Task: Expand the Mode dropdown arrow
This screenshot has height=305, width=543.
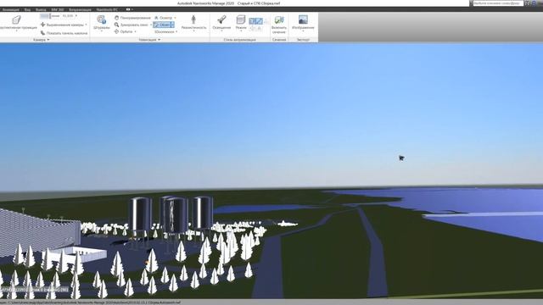Action: pos(241,31)
